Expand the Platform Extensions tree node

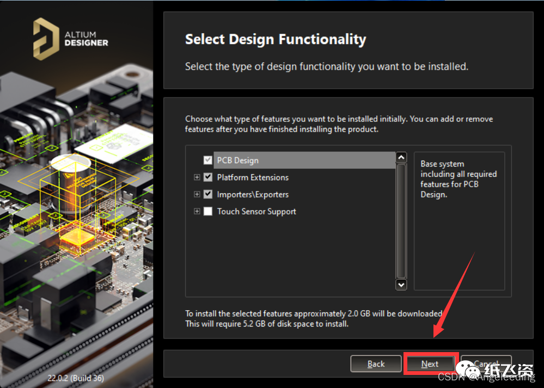(197, 177)
